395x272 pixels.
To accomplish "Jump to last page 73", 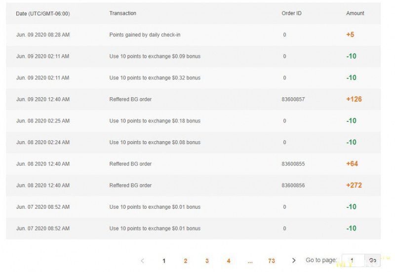I will [x=271, y=261].
